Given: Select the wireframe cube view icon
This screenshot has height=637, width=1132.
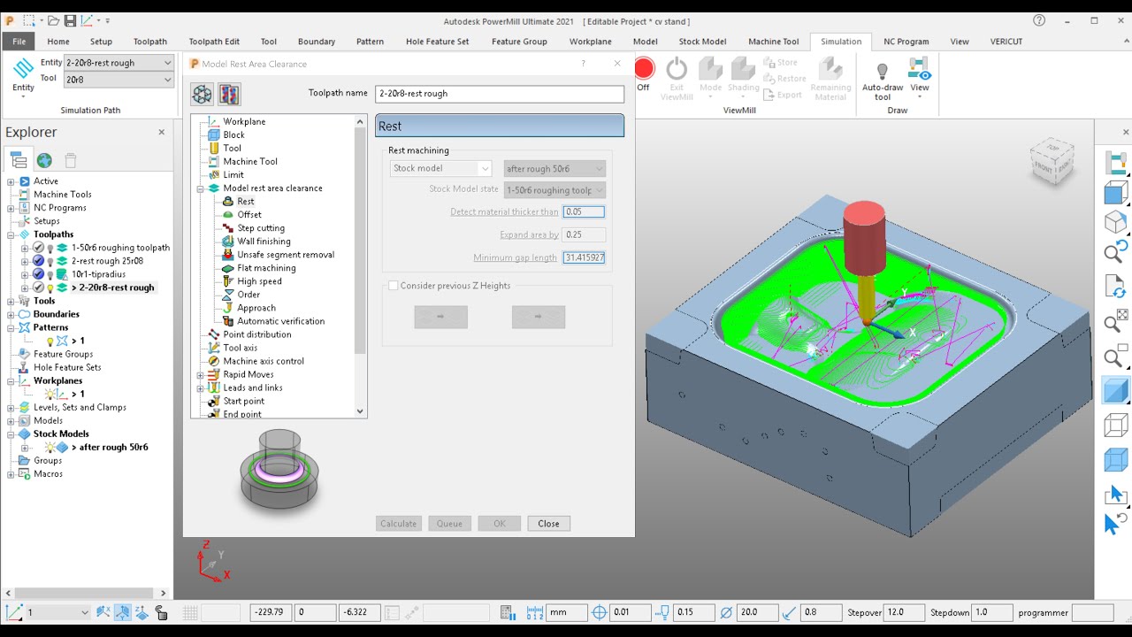Looking at the screenshot, I should [1116, 425].
